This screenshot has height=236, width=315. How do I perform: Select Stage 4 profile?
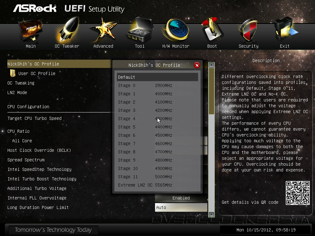point(157,119)
